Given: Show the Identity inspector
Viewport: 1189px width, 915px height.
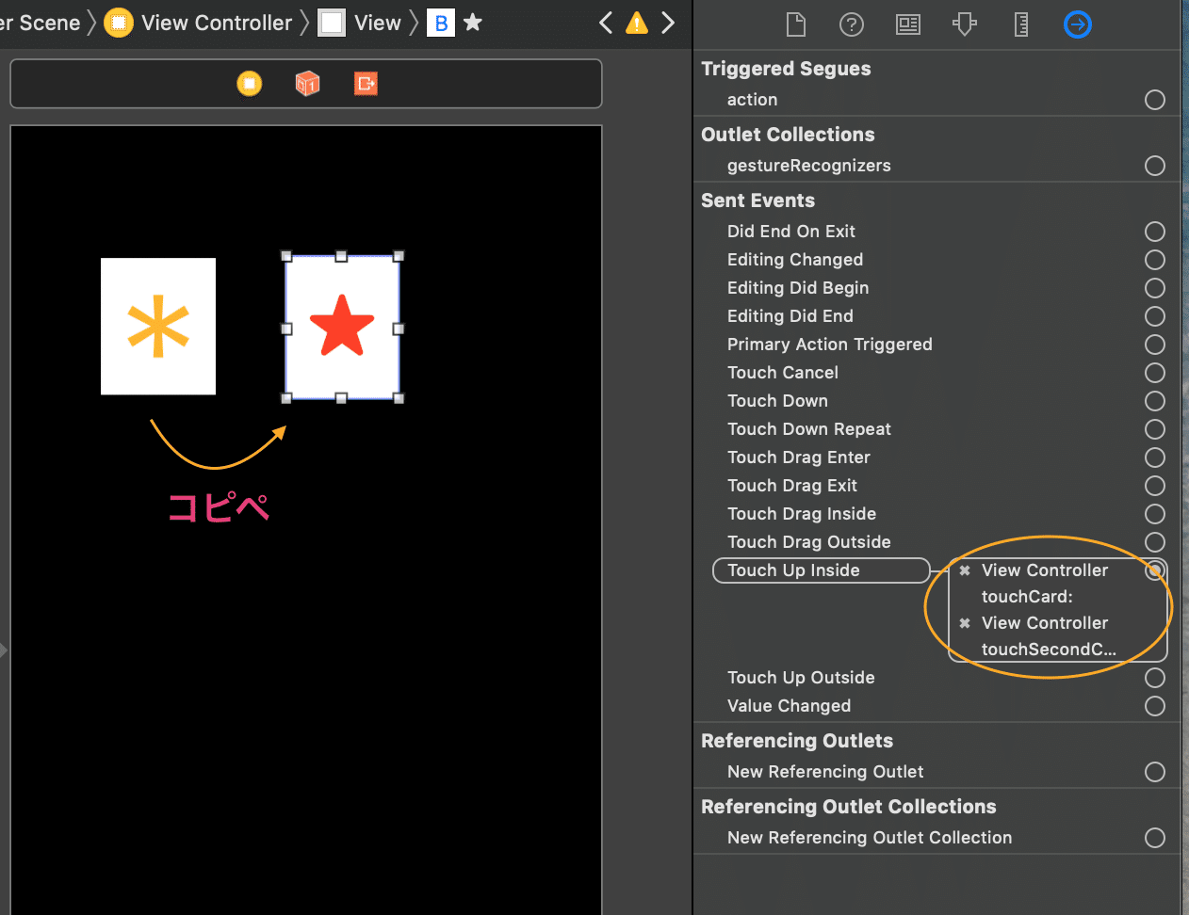Looking at the screenshot, I should 908,24.
